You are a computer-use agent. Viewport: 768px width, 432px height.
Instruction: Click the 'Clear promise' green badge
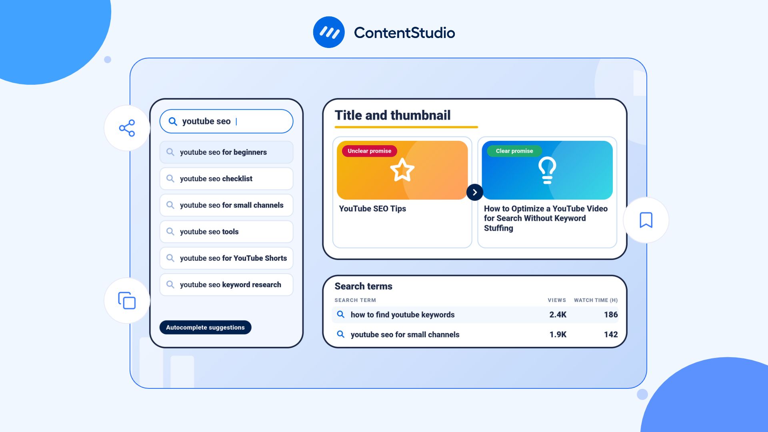click(514, 151)
